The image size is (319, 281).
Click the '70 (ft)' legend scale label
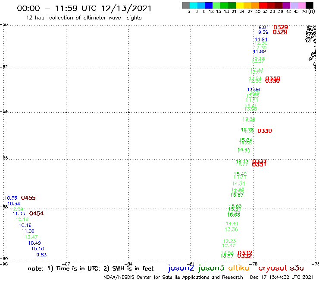pyautogui.click(x=308, y=12)
